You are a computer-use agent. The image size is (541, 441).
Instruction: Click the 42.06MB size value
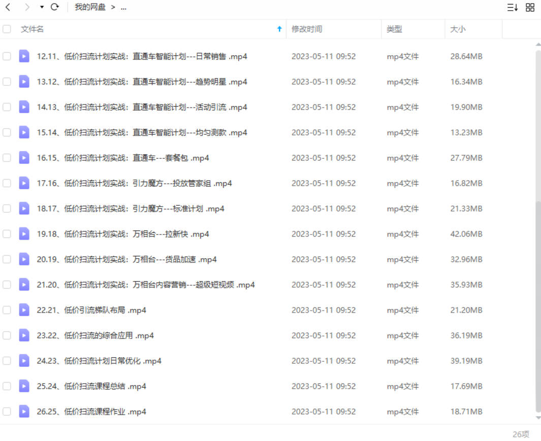click(x=466, y=234)
